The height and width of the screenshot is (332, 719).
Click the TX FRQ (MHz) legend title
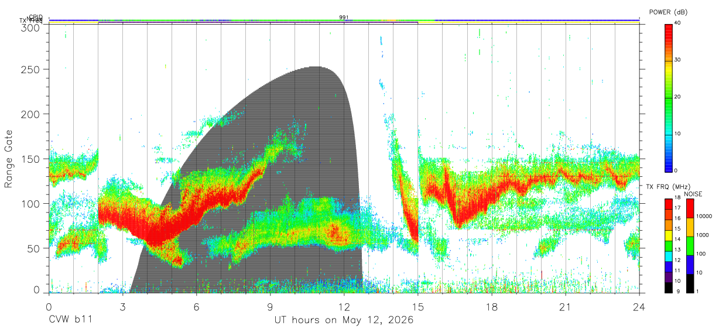point(667,187)
